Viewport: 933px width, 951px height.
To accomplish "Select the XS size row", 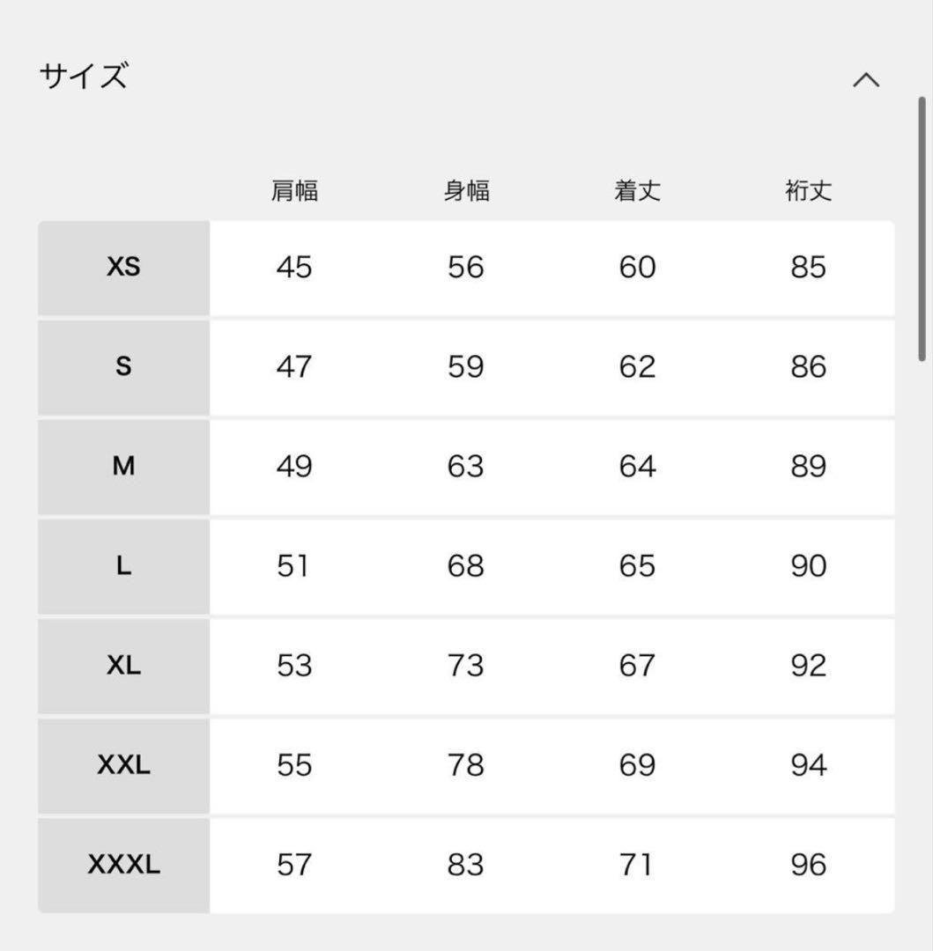I will click(x=123, y=268).
